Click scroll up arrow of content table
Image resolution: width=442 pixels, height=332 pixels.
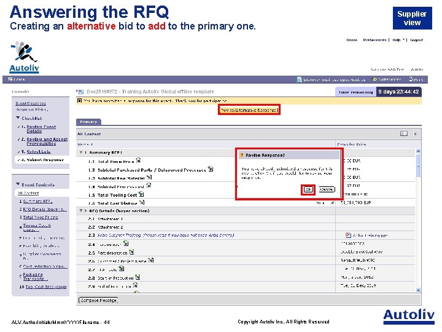418,151
